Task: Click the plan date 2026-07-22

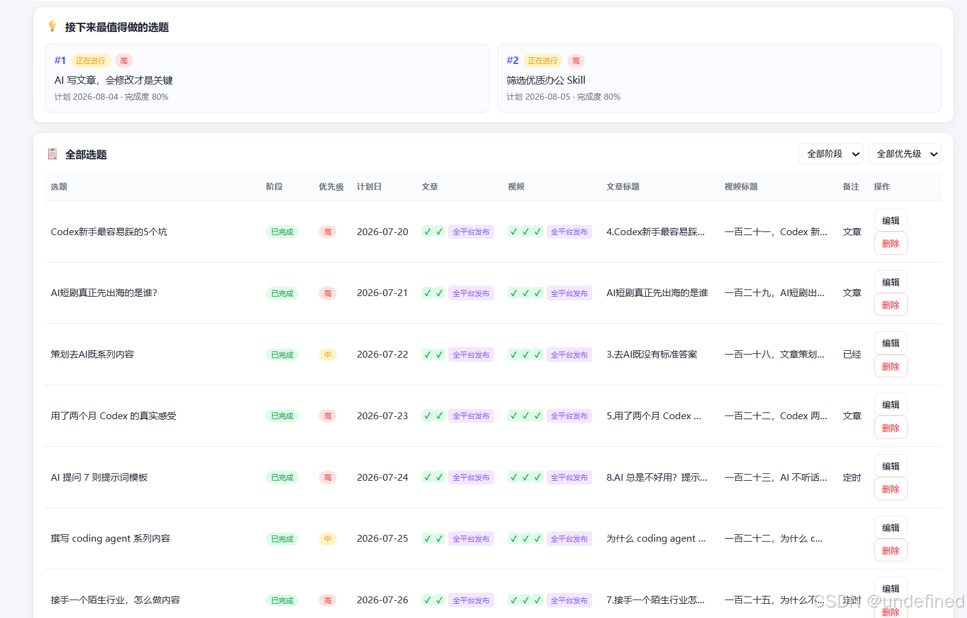Action: coord(382,355)
